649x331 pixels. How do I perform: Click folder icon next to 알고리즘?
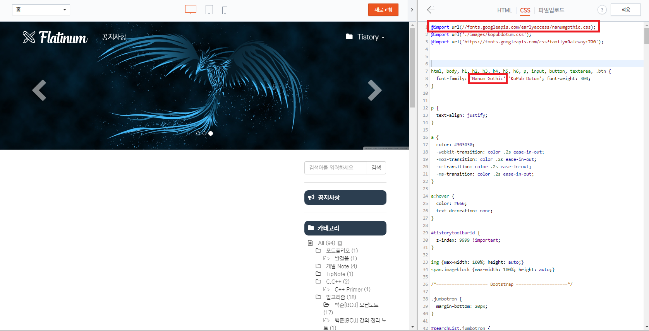click(318, 297)
